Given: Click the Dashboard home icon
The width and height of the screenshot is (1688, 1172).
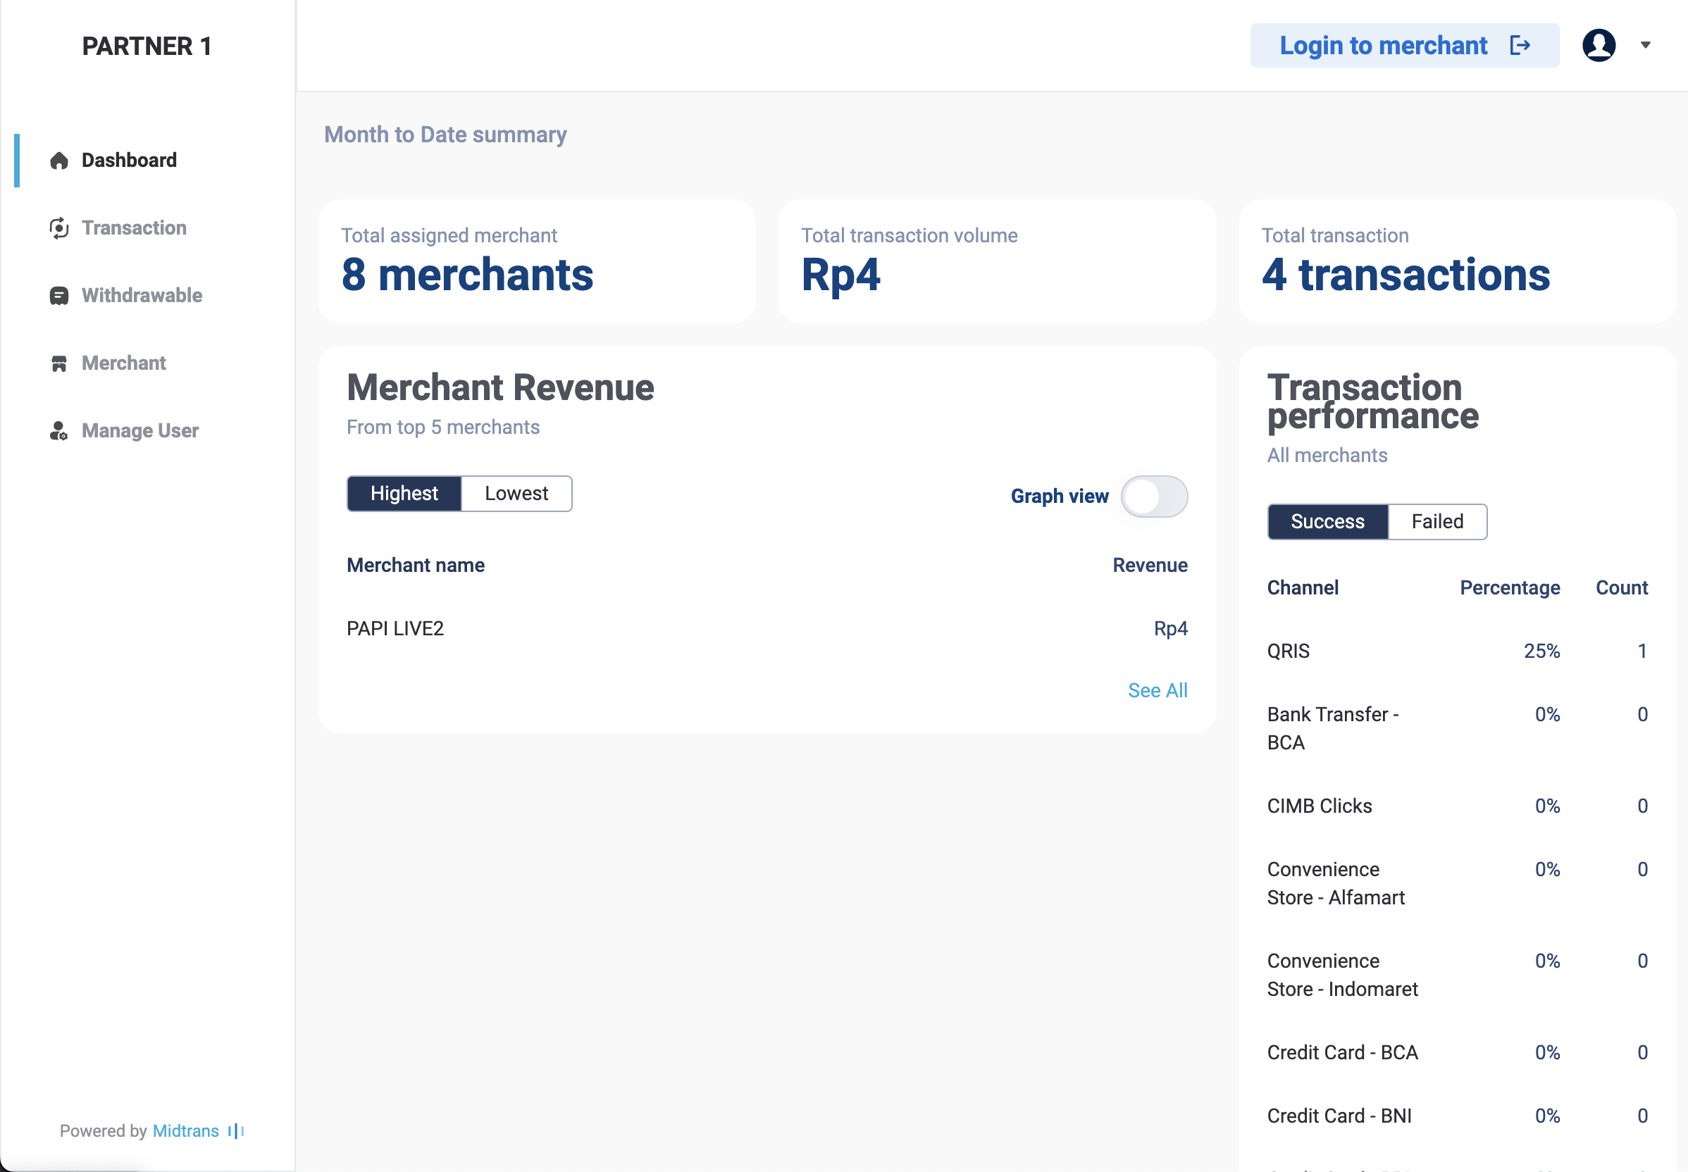Looking at the screenshot, I should (x=58, y=160).
